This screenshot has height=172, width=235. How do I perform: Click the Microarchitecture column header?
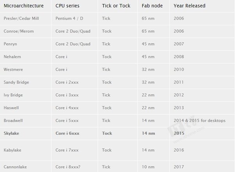(x=23, y=6)
